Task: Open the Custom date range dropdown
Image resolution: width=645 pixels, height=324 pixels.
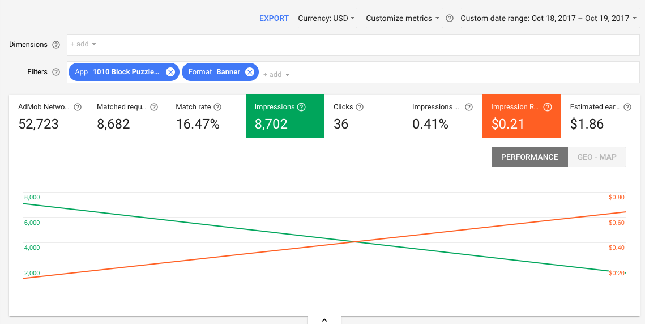Action: [x=549, y=18]
